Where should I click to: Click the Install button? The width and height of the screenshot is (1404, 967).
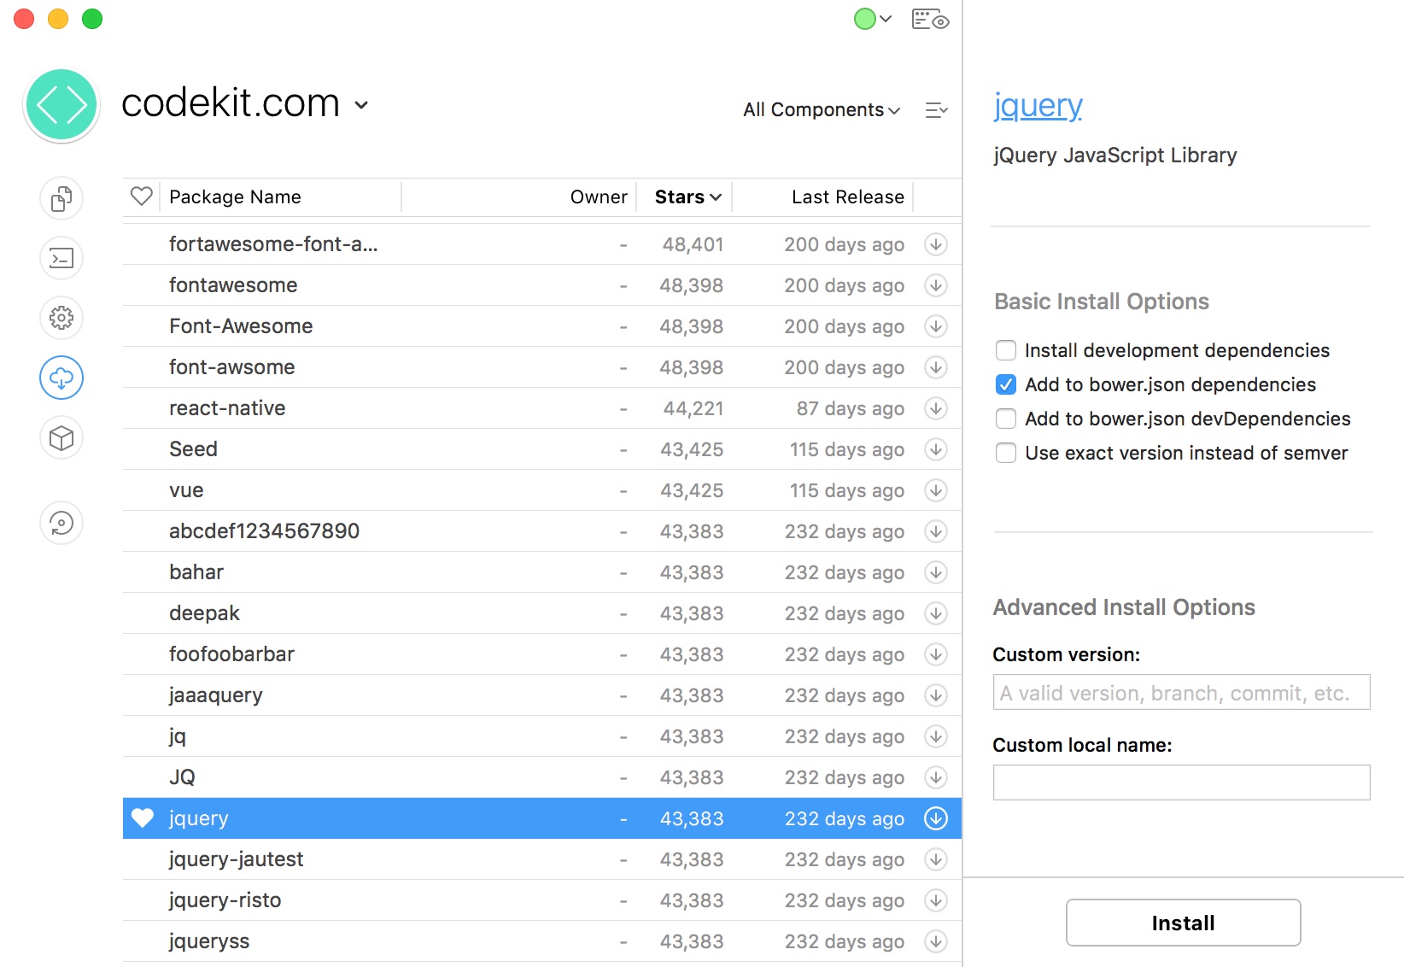[1183, 923]
